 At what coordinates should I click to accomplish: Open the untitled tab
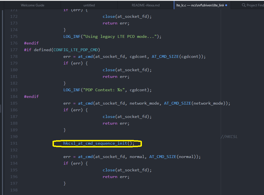point(89,5)
